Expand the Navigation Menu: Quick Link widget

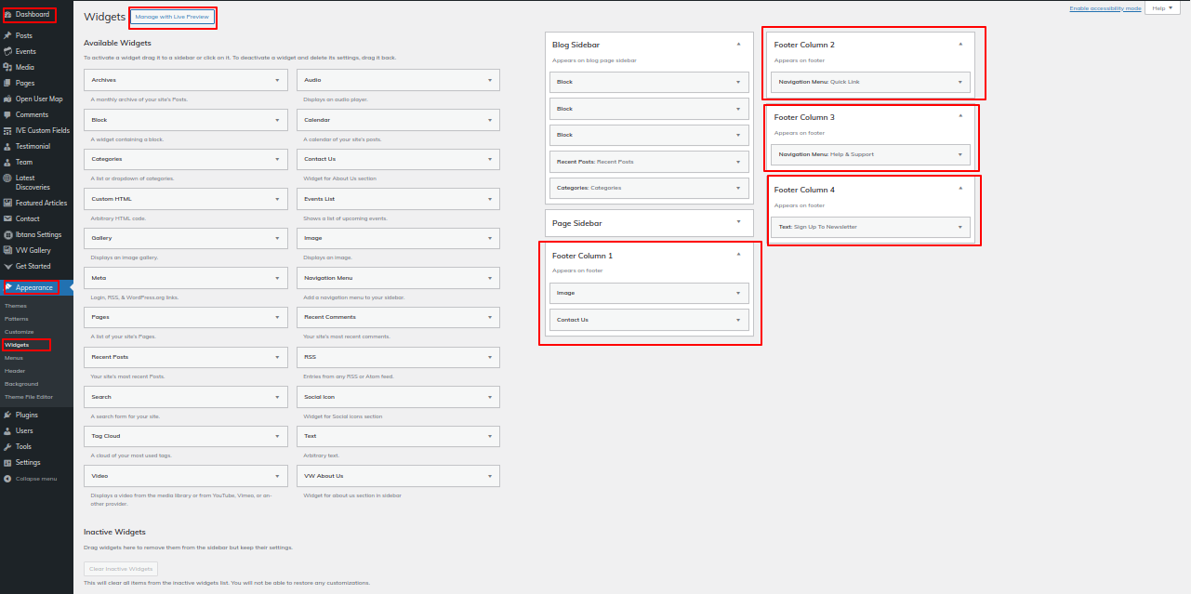[959, 82]
